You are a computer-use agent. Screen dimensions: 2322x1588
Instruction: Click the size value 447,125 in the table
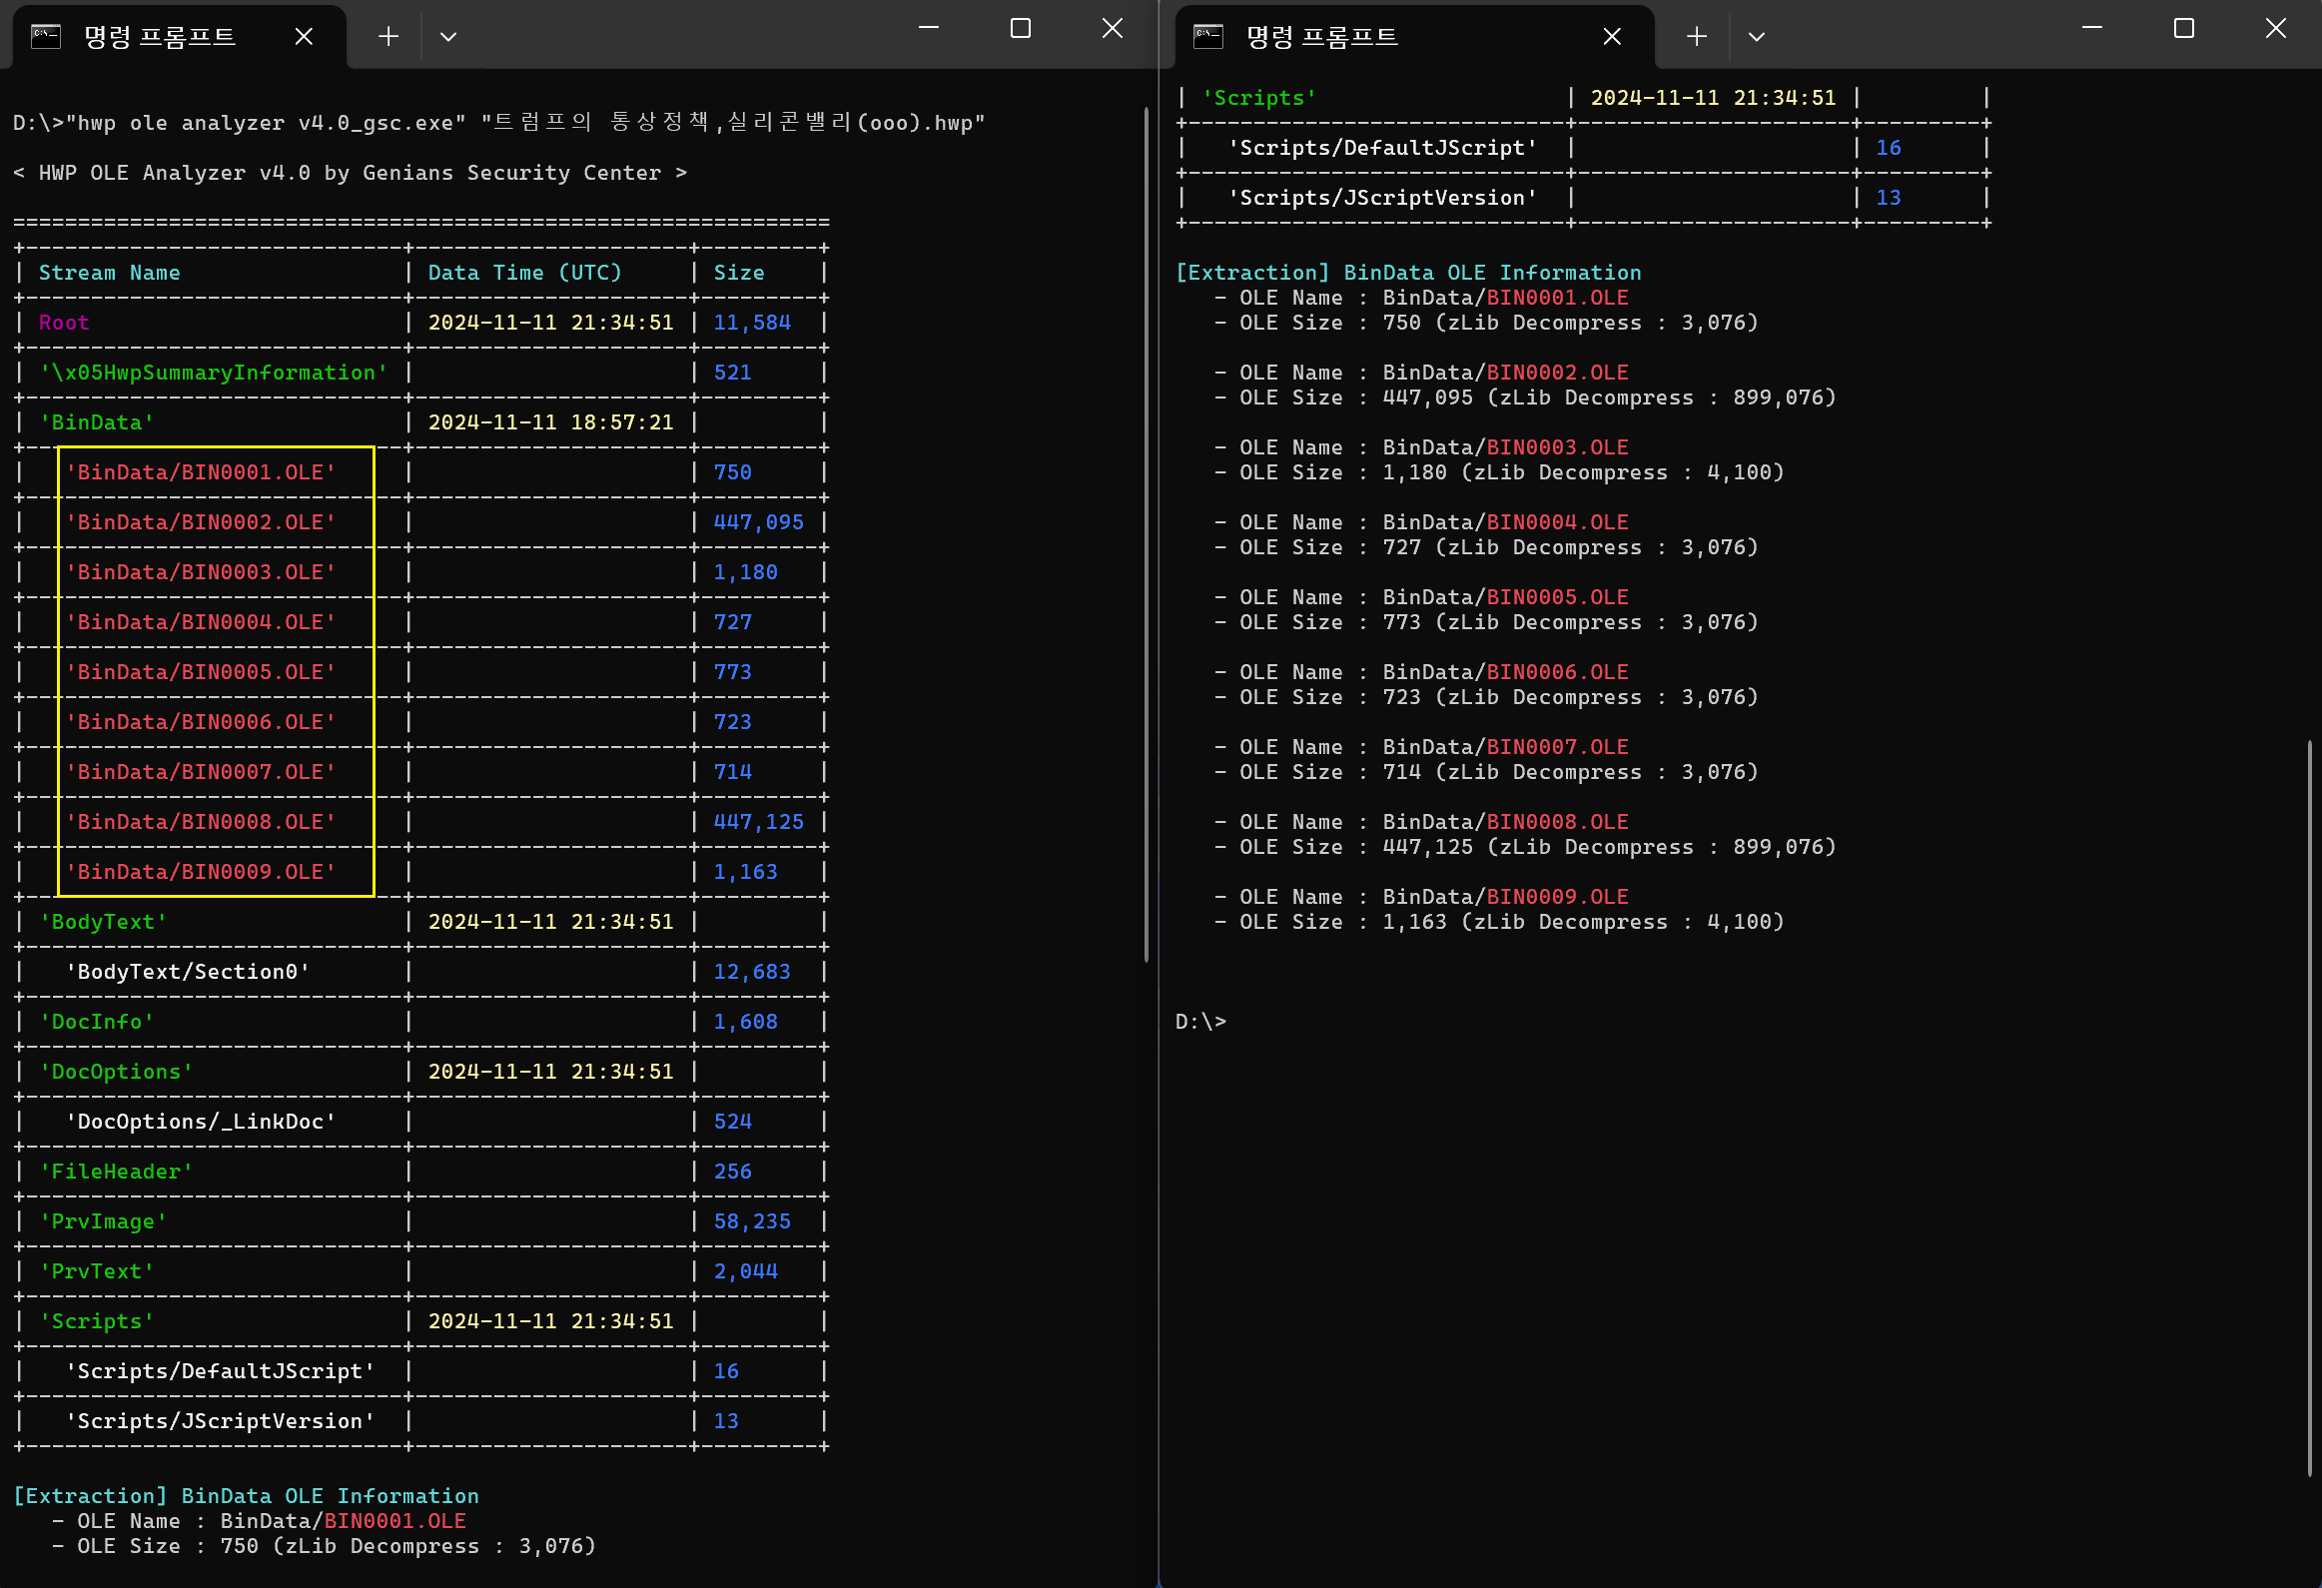[x=758, y=823]
